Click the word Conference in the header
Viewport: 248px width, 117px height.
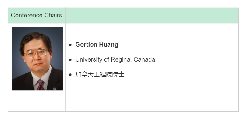pos(27,16)
